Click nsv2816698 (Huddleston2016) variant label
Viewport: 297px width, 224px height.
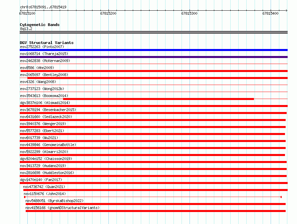click(47, 173)
